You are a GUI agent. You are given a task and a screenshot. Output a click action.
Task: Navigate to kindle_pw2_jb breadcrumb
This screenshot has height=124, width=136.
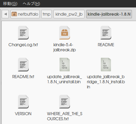pyautogui.click(x=69, y=14)
